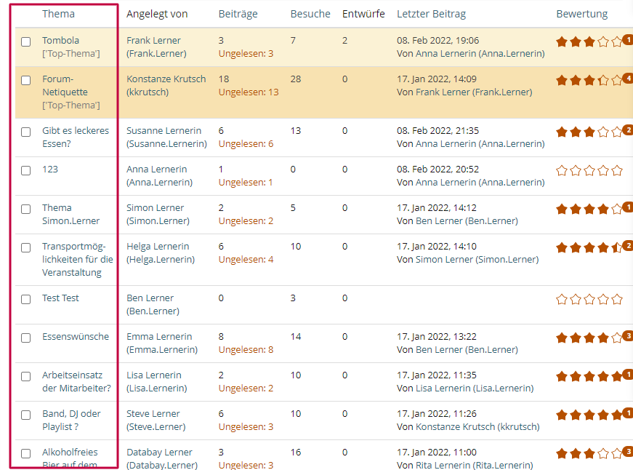The width and height of the screenshot is (633, 470).
Task: Sort by the Beiträge column header
Action: click(237, 14)
